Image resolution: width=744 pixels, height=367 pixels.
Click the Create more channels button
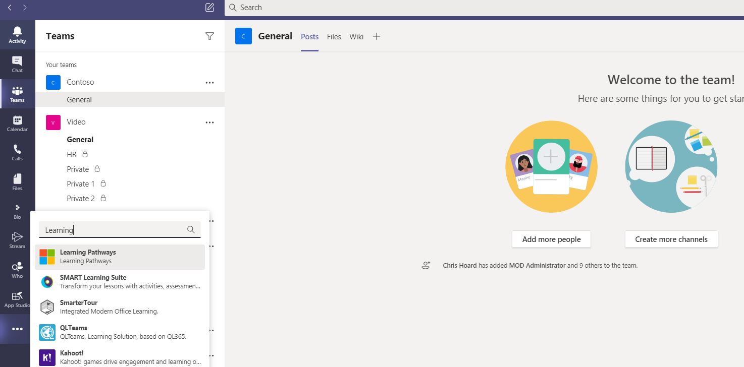(x=671, y=239)
